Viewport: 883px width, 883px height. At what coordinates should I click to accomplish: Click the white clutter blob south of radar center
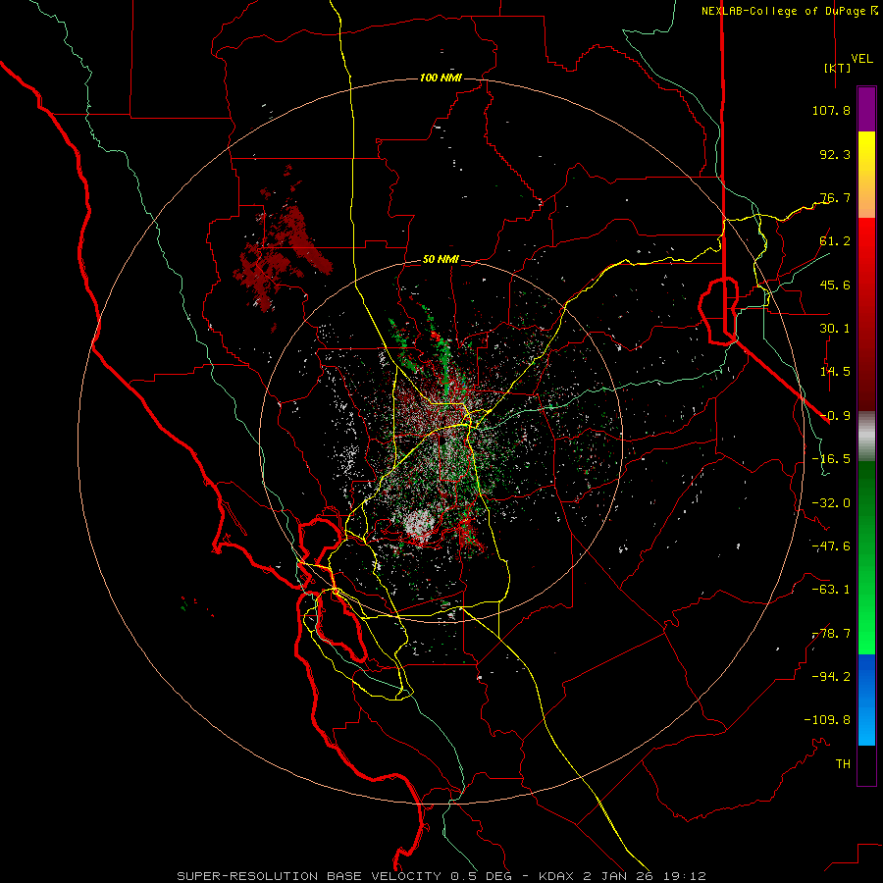coord(418,523)
